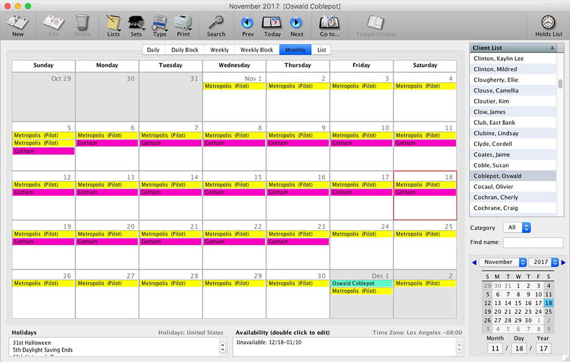Click the mini calendar previous month arrow
Screen dimensions: 570x362
[474, 262]
